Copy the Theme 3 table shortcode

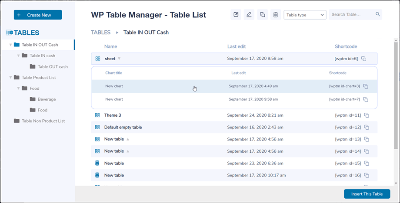pyautogui.click(x=367, y=115)
